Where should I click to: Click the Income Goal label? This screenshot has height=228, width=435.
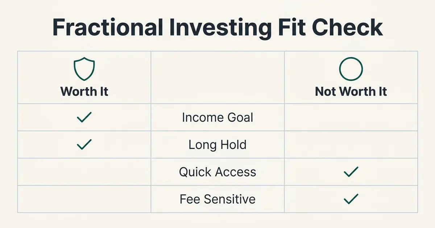(x=217, y=118)
